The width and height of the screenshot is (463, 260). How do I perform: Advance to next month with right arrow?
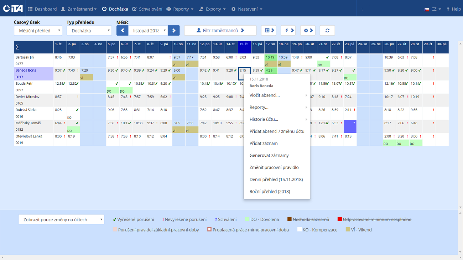tap(174, 31)
